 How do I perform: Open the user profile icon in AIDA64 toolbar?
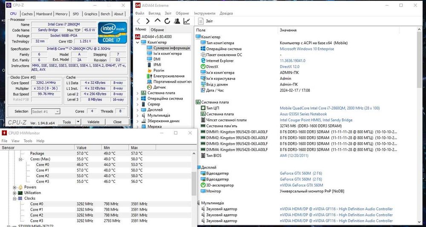[177, 21]
